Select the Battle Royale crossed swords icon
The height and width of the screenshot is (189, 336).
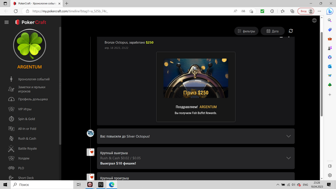click(11, 148)
